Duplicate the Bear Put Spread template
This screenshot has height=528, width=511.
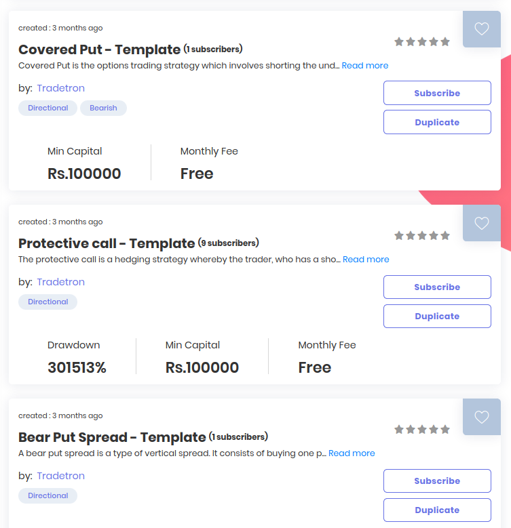(437, 510)
